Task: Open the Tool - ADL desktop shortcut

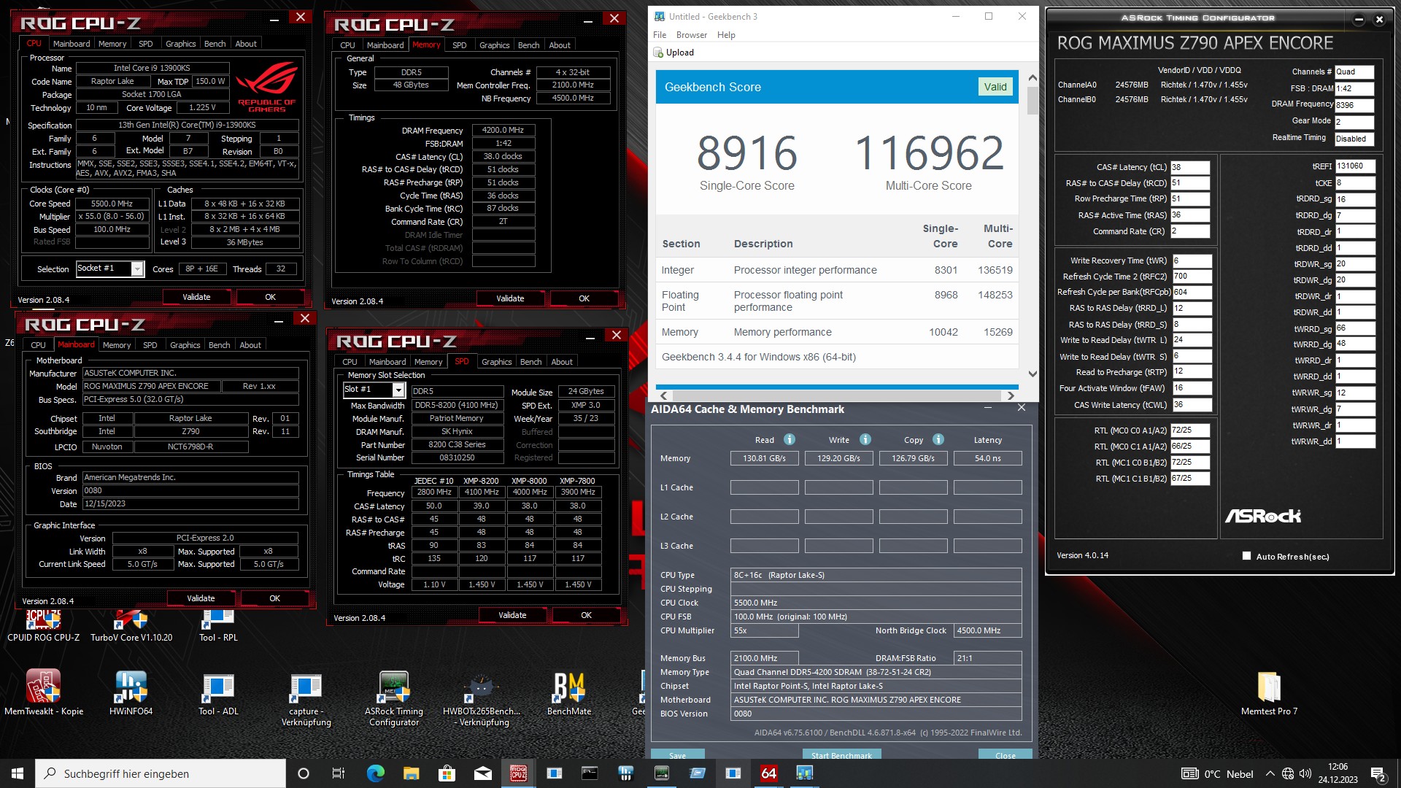Action: (x=218, y=692)
